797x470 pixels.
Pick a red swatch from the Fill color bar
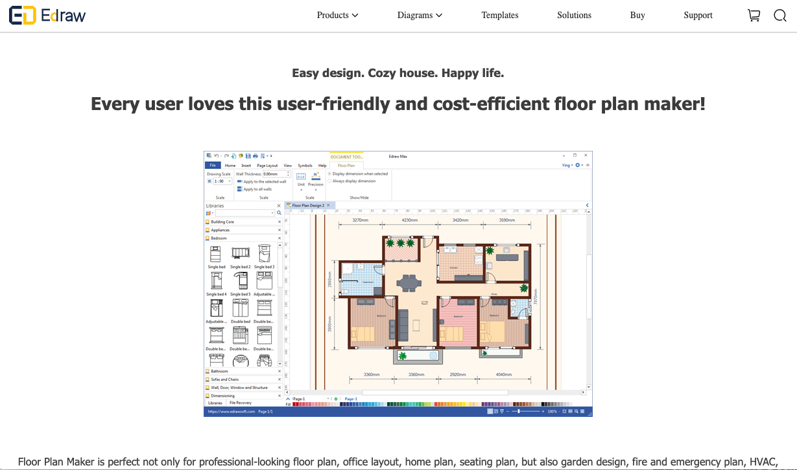295,403
